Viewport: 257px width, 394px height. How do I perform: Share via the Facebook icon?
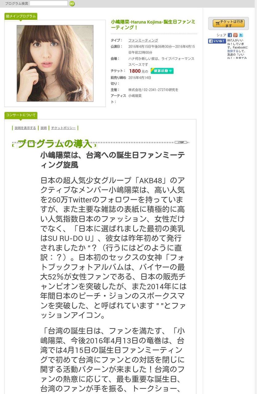click(x=230, y=35)
